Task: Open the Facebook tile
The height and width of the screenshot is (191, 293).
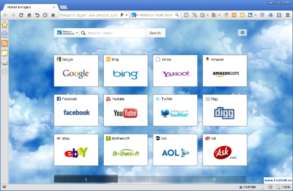Action: click(76, 110)
